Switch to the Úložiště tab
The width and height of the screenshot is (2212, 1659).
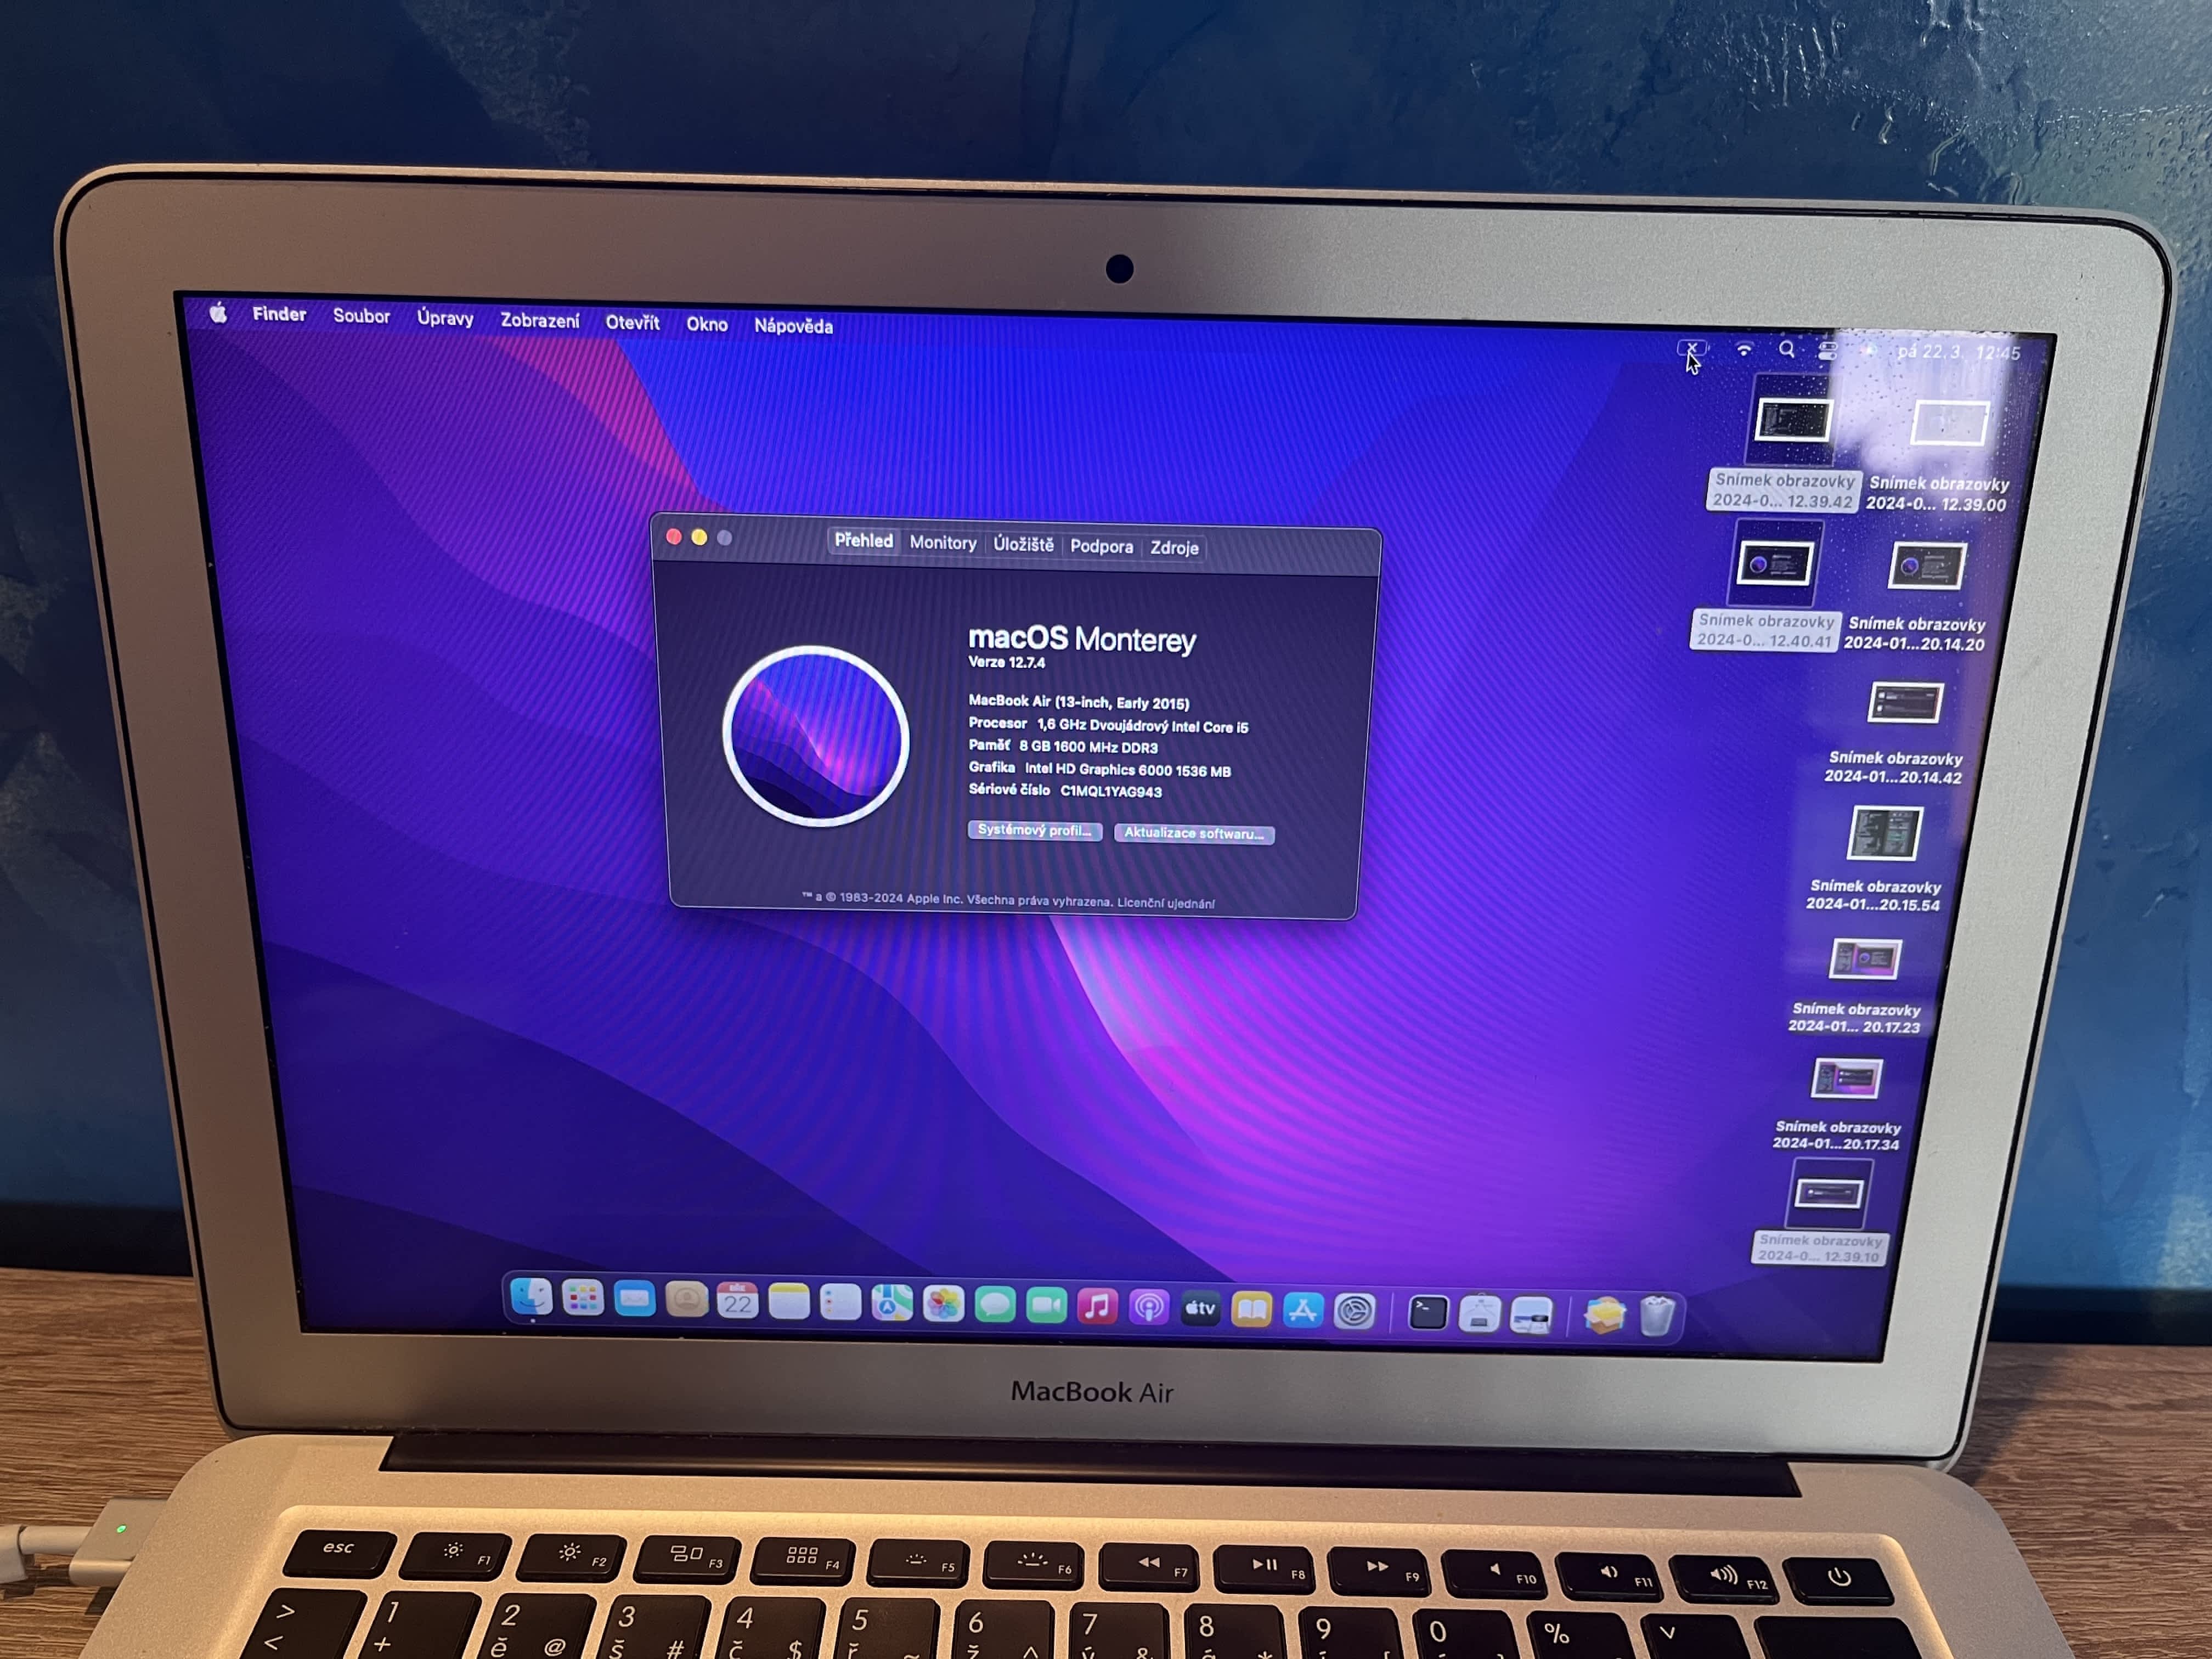point(1023,544)
